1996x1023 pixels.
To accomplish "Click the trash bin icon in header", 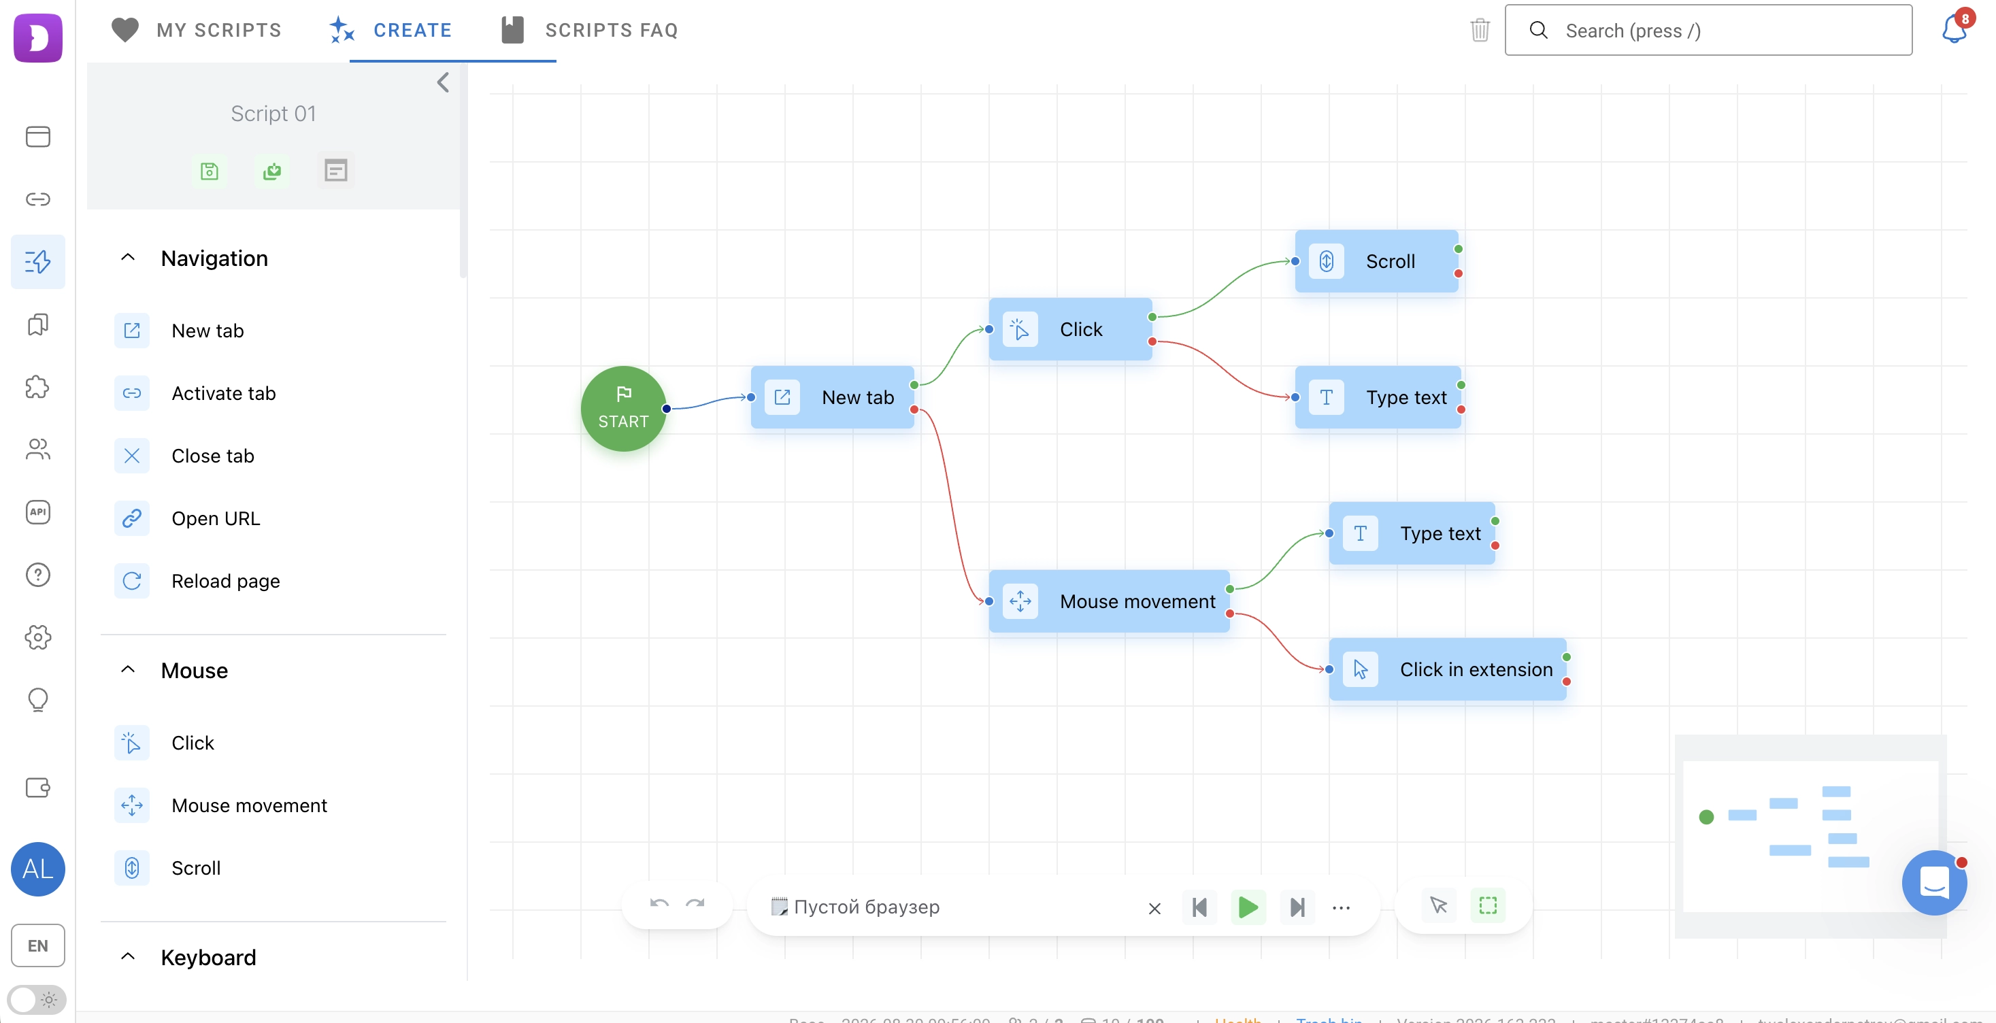I will point(1480,30).
